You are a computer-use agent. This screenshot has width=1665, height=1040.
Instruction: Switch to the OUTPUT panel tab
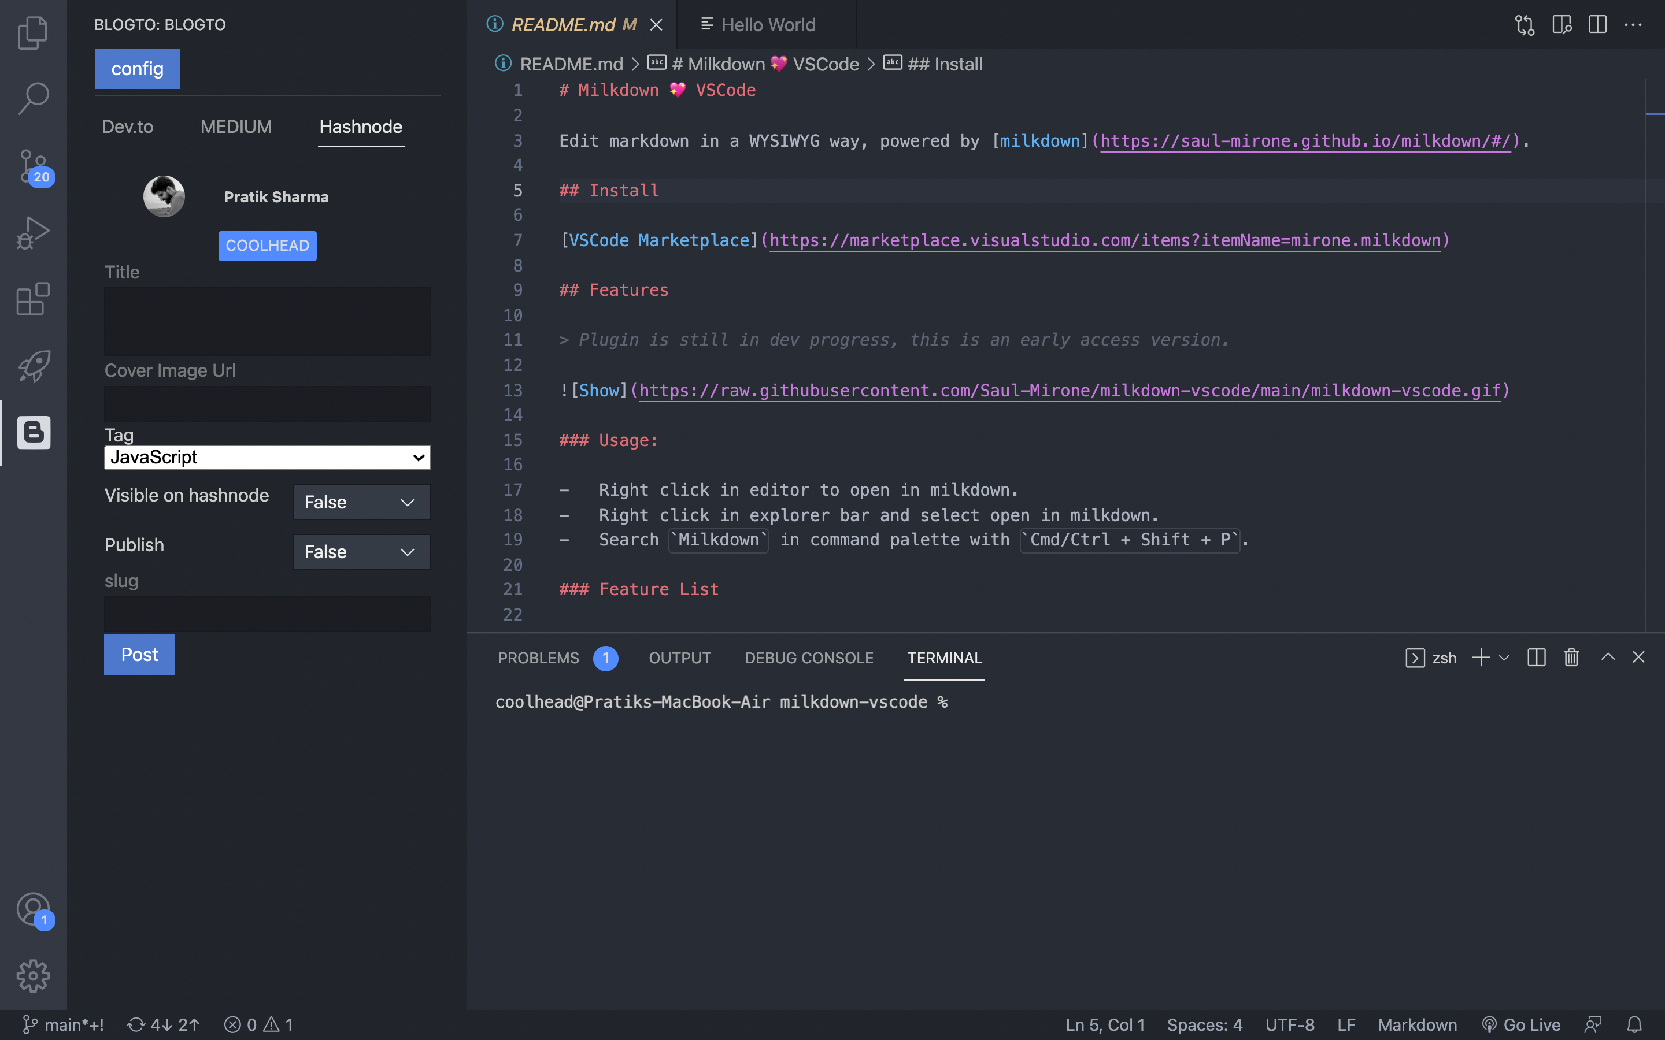coord(679,658)
